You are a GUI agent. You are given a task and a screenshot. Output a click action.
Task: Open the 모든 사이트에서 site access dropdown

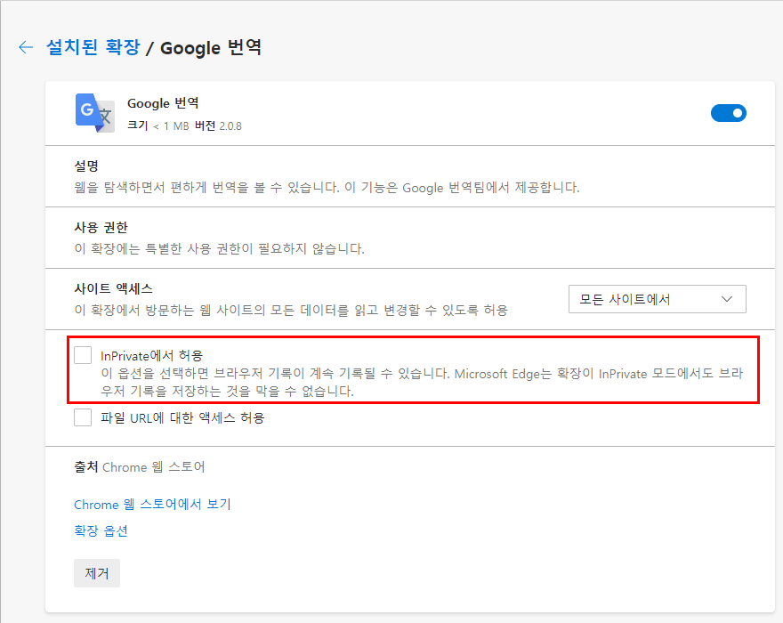pyautogui.click(x=658, y=299)
